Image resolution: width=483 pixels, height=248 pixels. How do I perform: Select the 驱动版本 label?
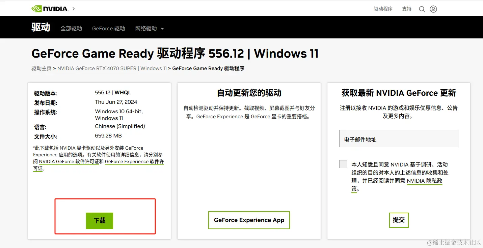46,93
